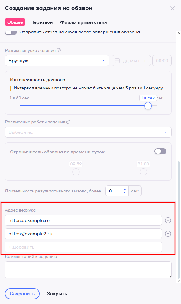The height and width of the screenshot is (304, 181).
Task: Remove the https://example.ru webhook with minus icon
Action: coord(168,220)
